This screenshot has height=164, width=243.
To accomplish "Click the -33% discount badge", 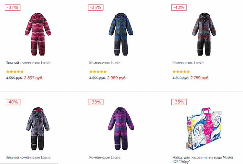I will tap(96, 102).
